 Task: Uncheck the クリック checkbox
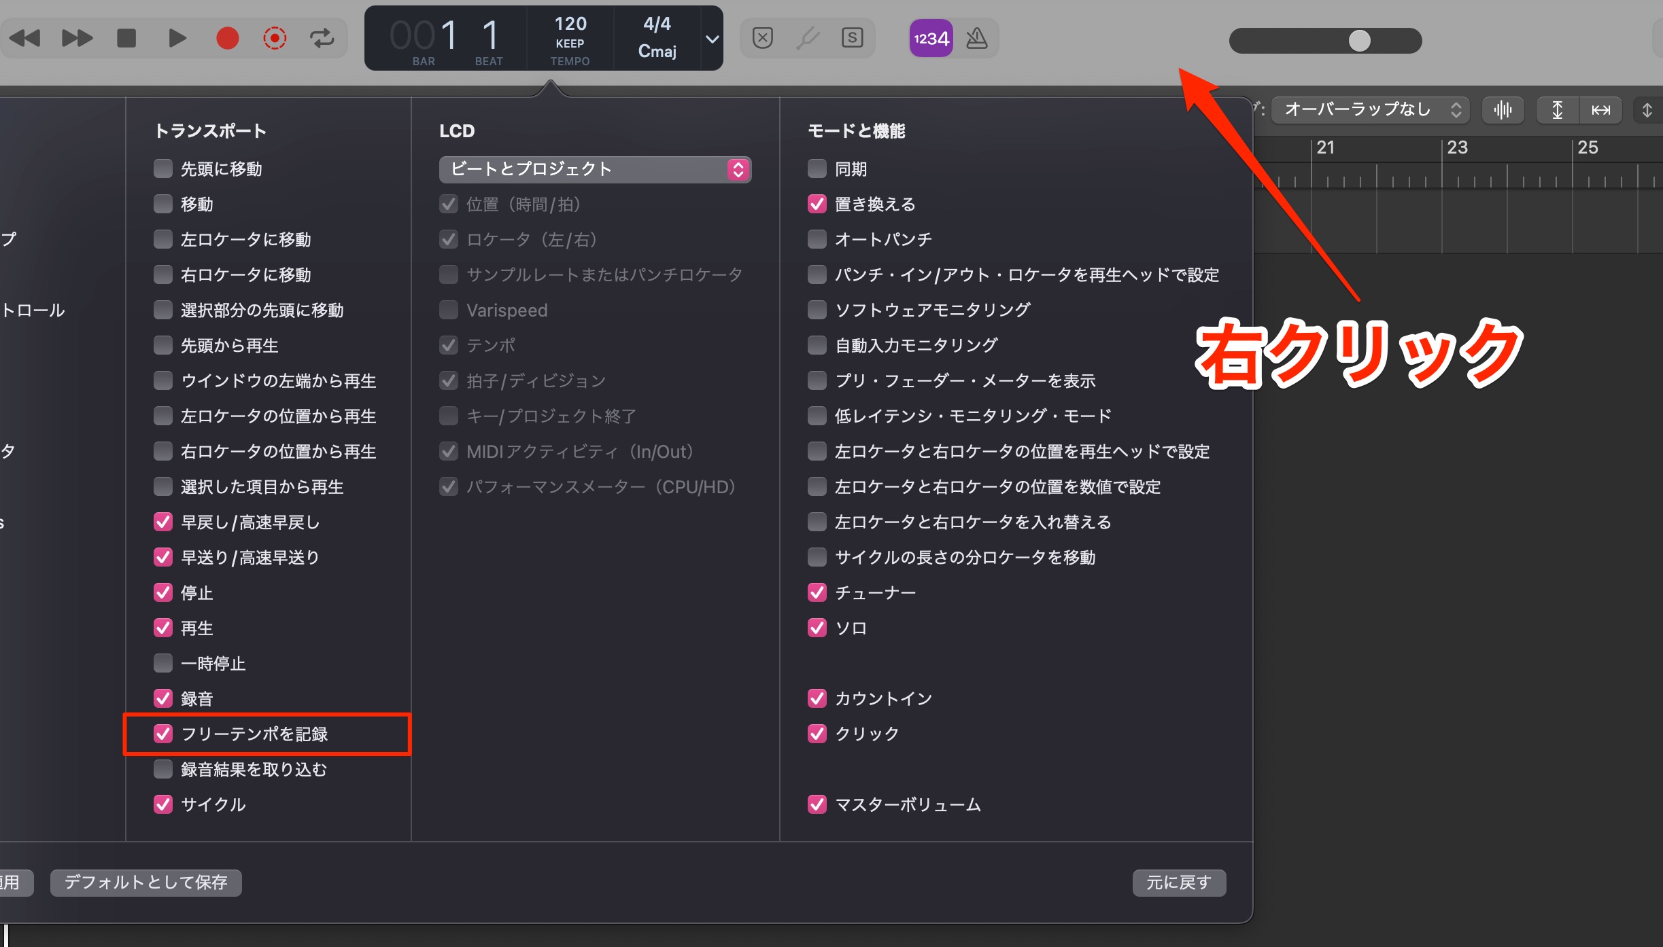[x=817, y=734]
